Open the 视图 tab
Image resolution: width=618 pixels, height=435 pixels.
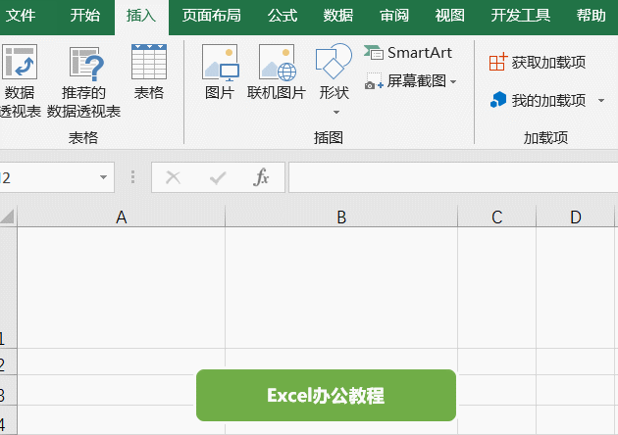pos(449,16)
